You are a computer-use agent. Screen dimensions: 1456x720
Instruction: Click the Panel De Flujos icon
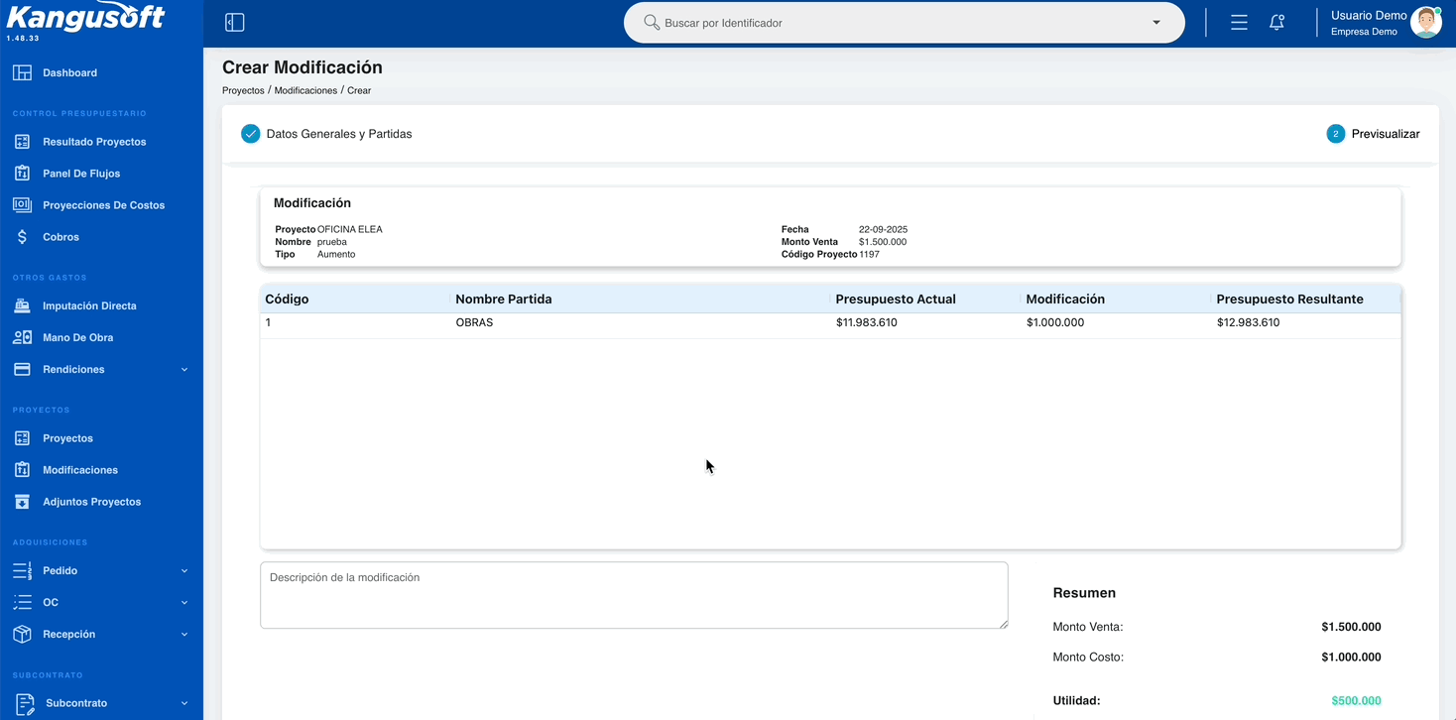click(22, 174)
